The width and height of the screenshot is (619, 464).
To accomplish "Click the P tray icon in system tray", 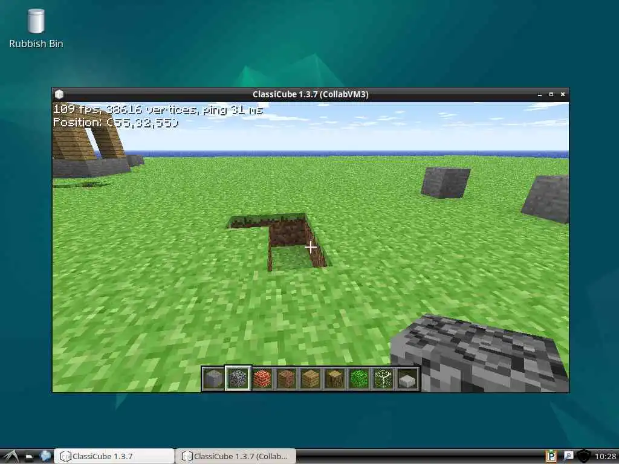I will [x=551, y=457].
